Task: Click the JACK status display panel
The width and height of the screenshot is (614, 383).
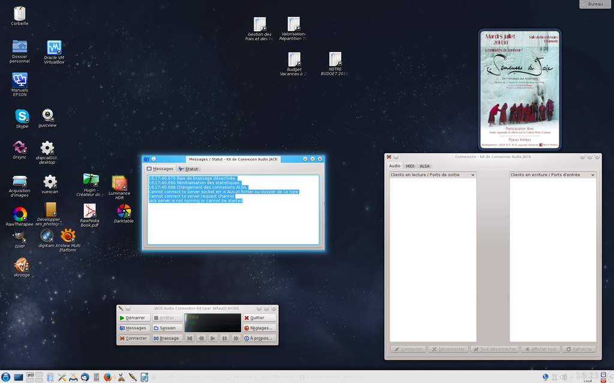Action: [212, 323]
